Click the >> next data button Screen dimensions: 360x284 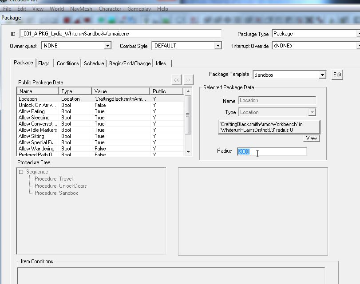tap(188, 80)
